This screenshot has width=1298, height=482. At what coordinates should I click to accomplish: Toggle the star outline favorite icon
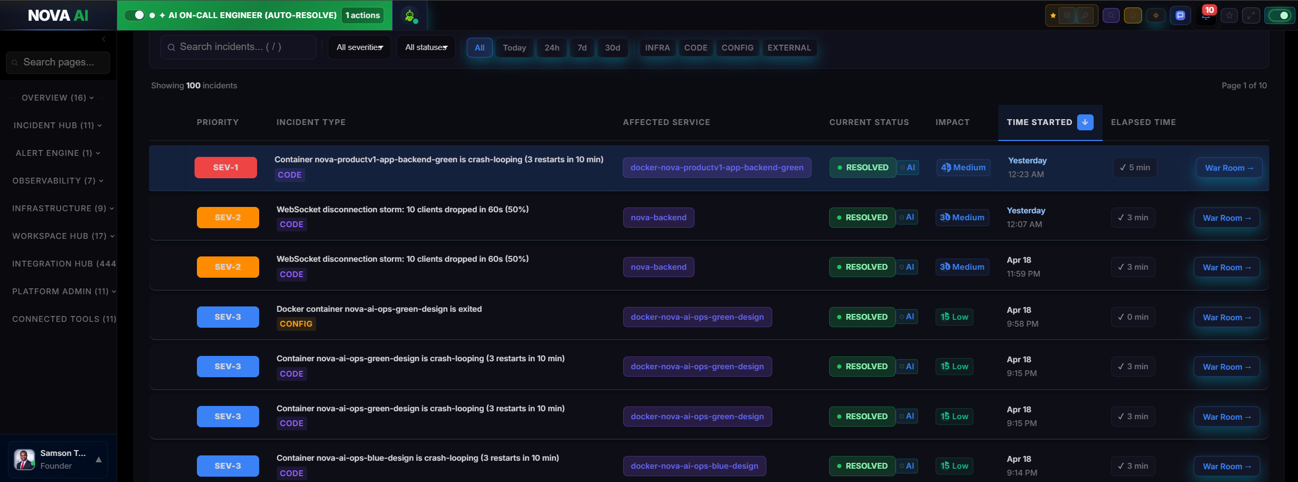[x=1230, y=15]
